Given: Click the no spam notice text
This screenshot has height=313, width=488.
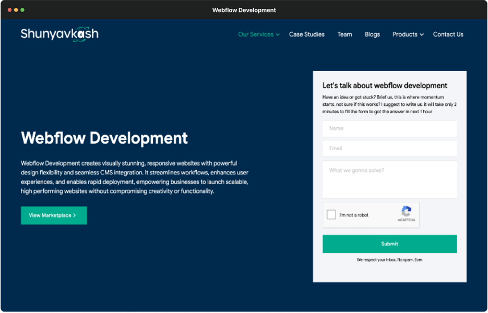Looking at the screenshot, I should pyautogui.click(x=389, y=260).
